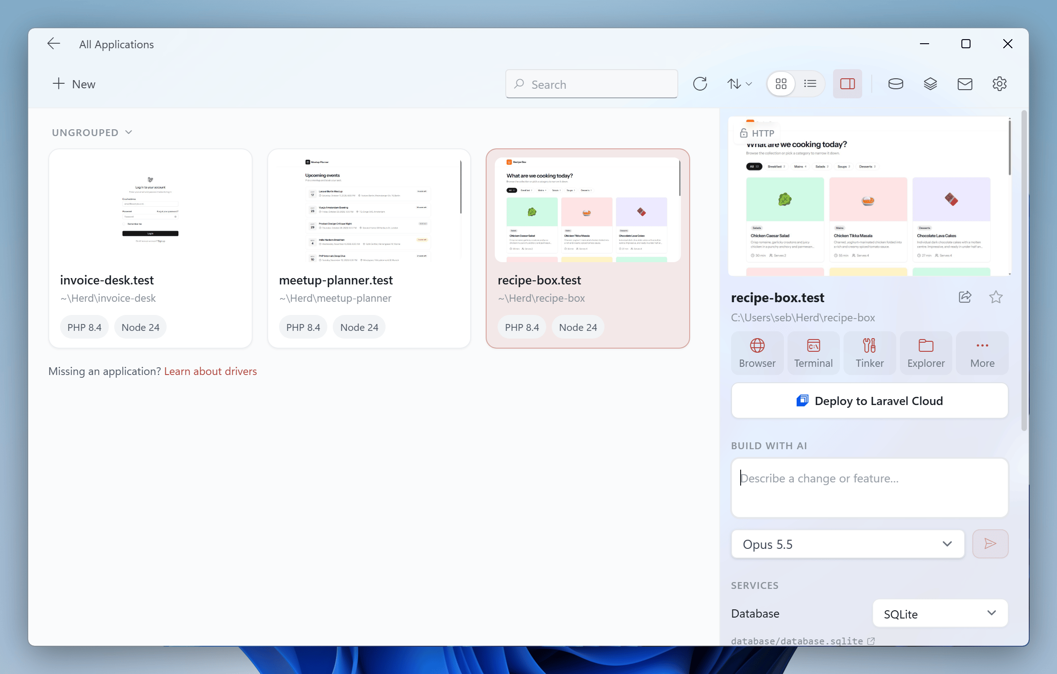Click the HTTP unlocked padlock badge
1057x674 pixels.
tap(757, 133)
